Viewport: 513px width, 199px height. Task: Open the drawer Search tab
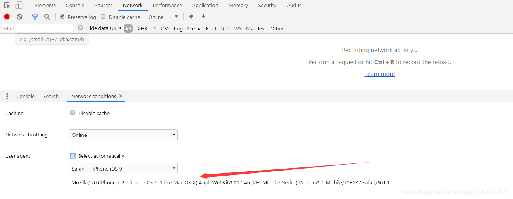tap(51, 96)
